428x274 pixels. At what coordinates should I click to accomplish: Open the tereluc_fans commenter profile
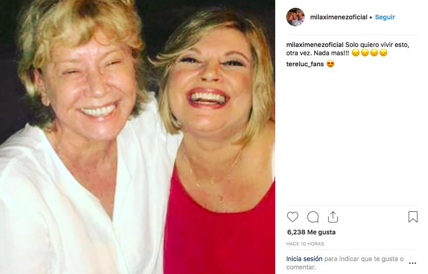tap(305, 64)
